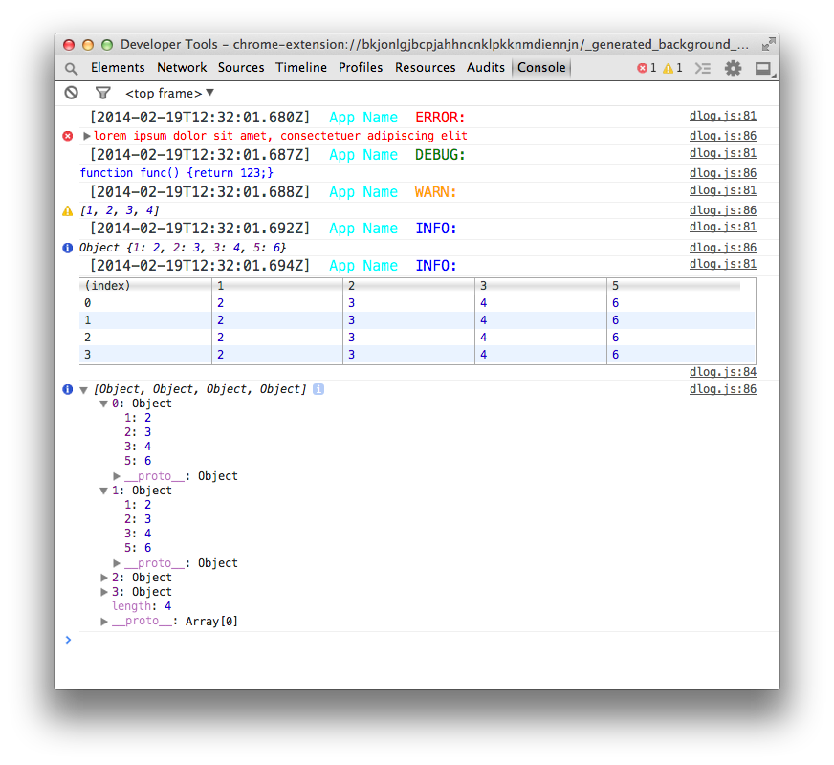Click the small info badge after the Object array

(x=318, y=389)
